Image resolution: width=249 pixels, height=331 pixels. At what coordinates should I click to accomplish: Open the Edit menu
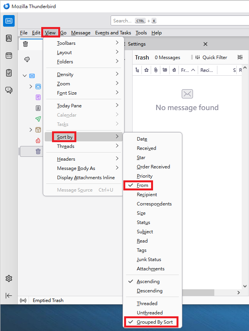point(36,33)
